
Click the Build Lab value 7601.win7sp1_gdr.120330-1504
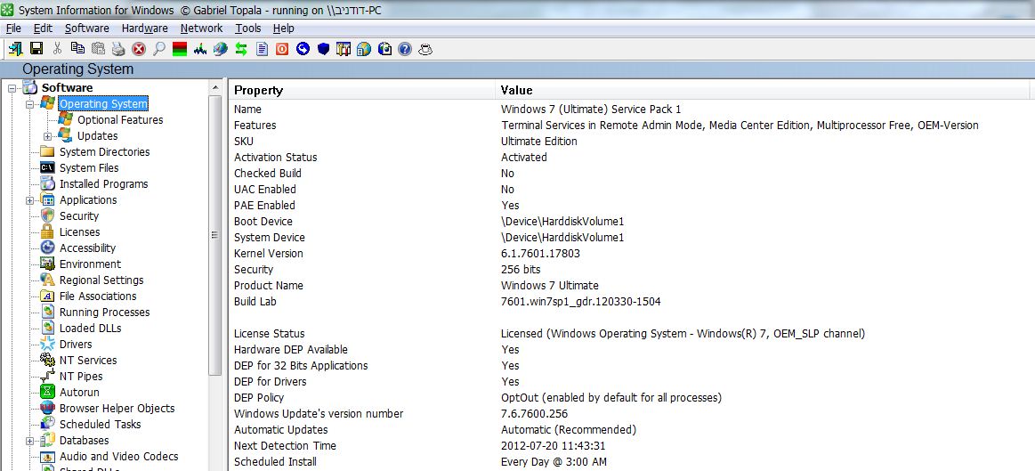(x=581, y=302)
